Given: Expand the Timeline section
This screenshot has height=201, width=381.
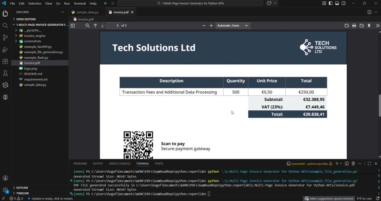Looking at the screenshot, I should click(x=22, y=193).
